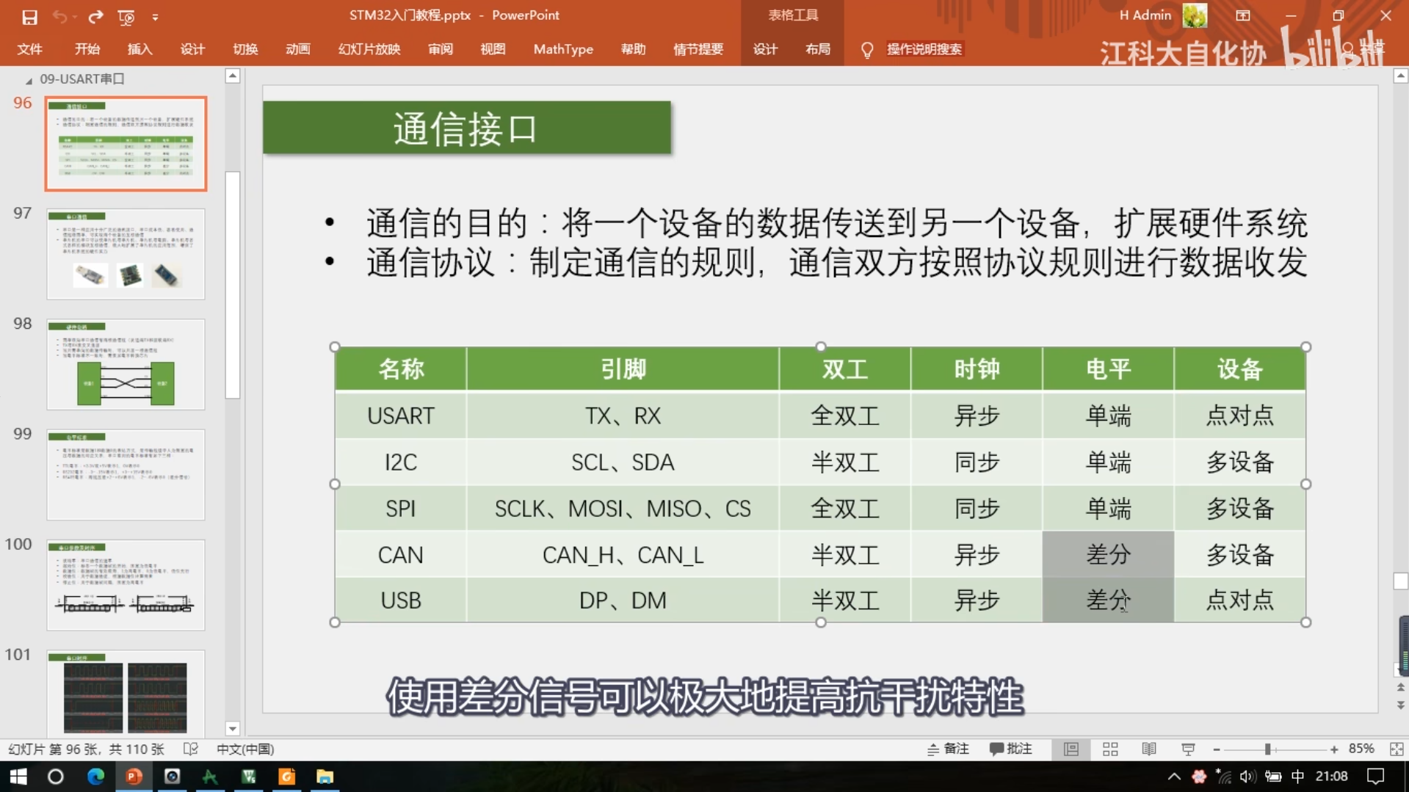Open Customize Quick Access Toolbar dropdown

click(x=155, y=16)
